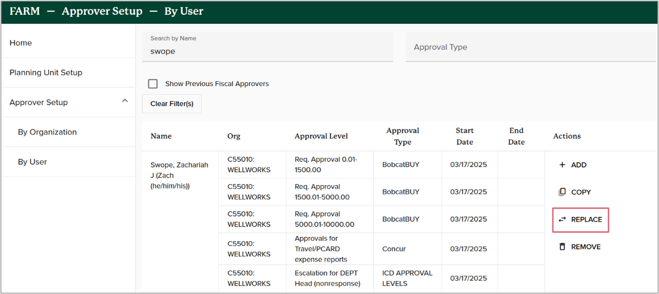Click the Approval Level column header
This screenshot has width=659, height=294.
321,136
